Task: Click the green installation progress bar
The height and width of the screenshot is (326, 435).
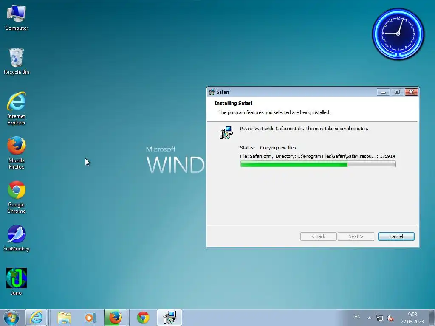Action: [x=318, y=164]
